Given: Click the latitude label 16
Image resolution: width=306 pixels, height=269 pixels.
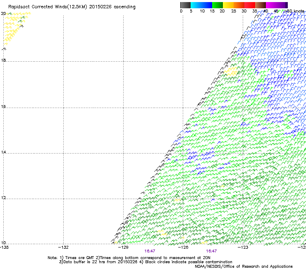Looking at the screenshot, I should (x=3, y=107).
